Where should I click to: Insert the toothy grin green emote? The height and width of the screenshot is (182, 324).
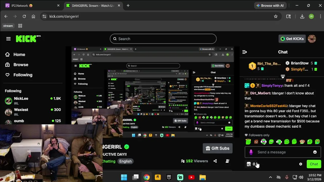coord(271,142)
